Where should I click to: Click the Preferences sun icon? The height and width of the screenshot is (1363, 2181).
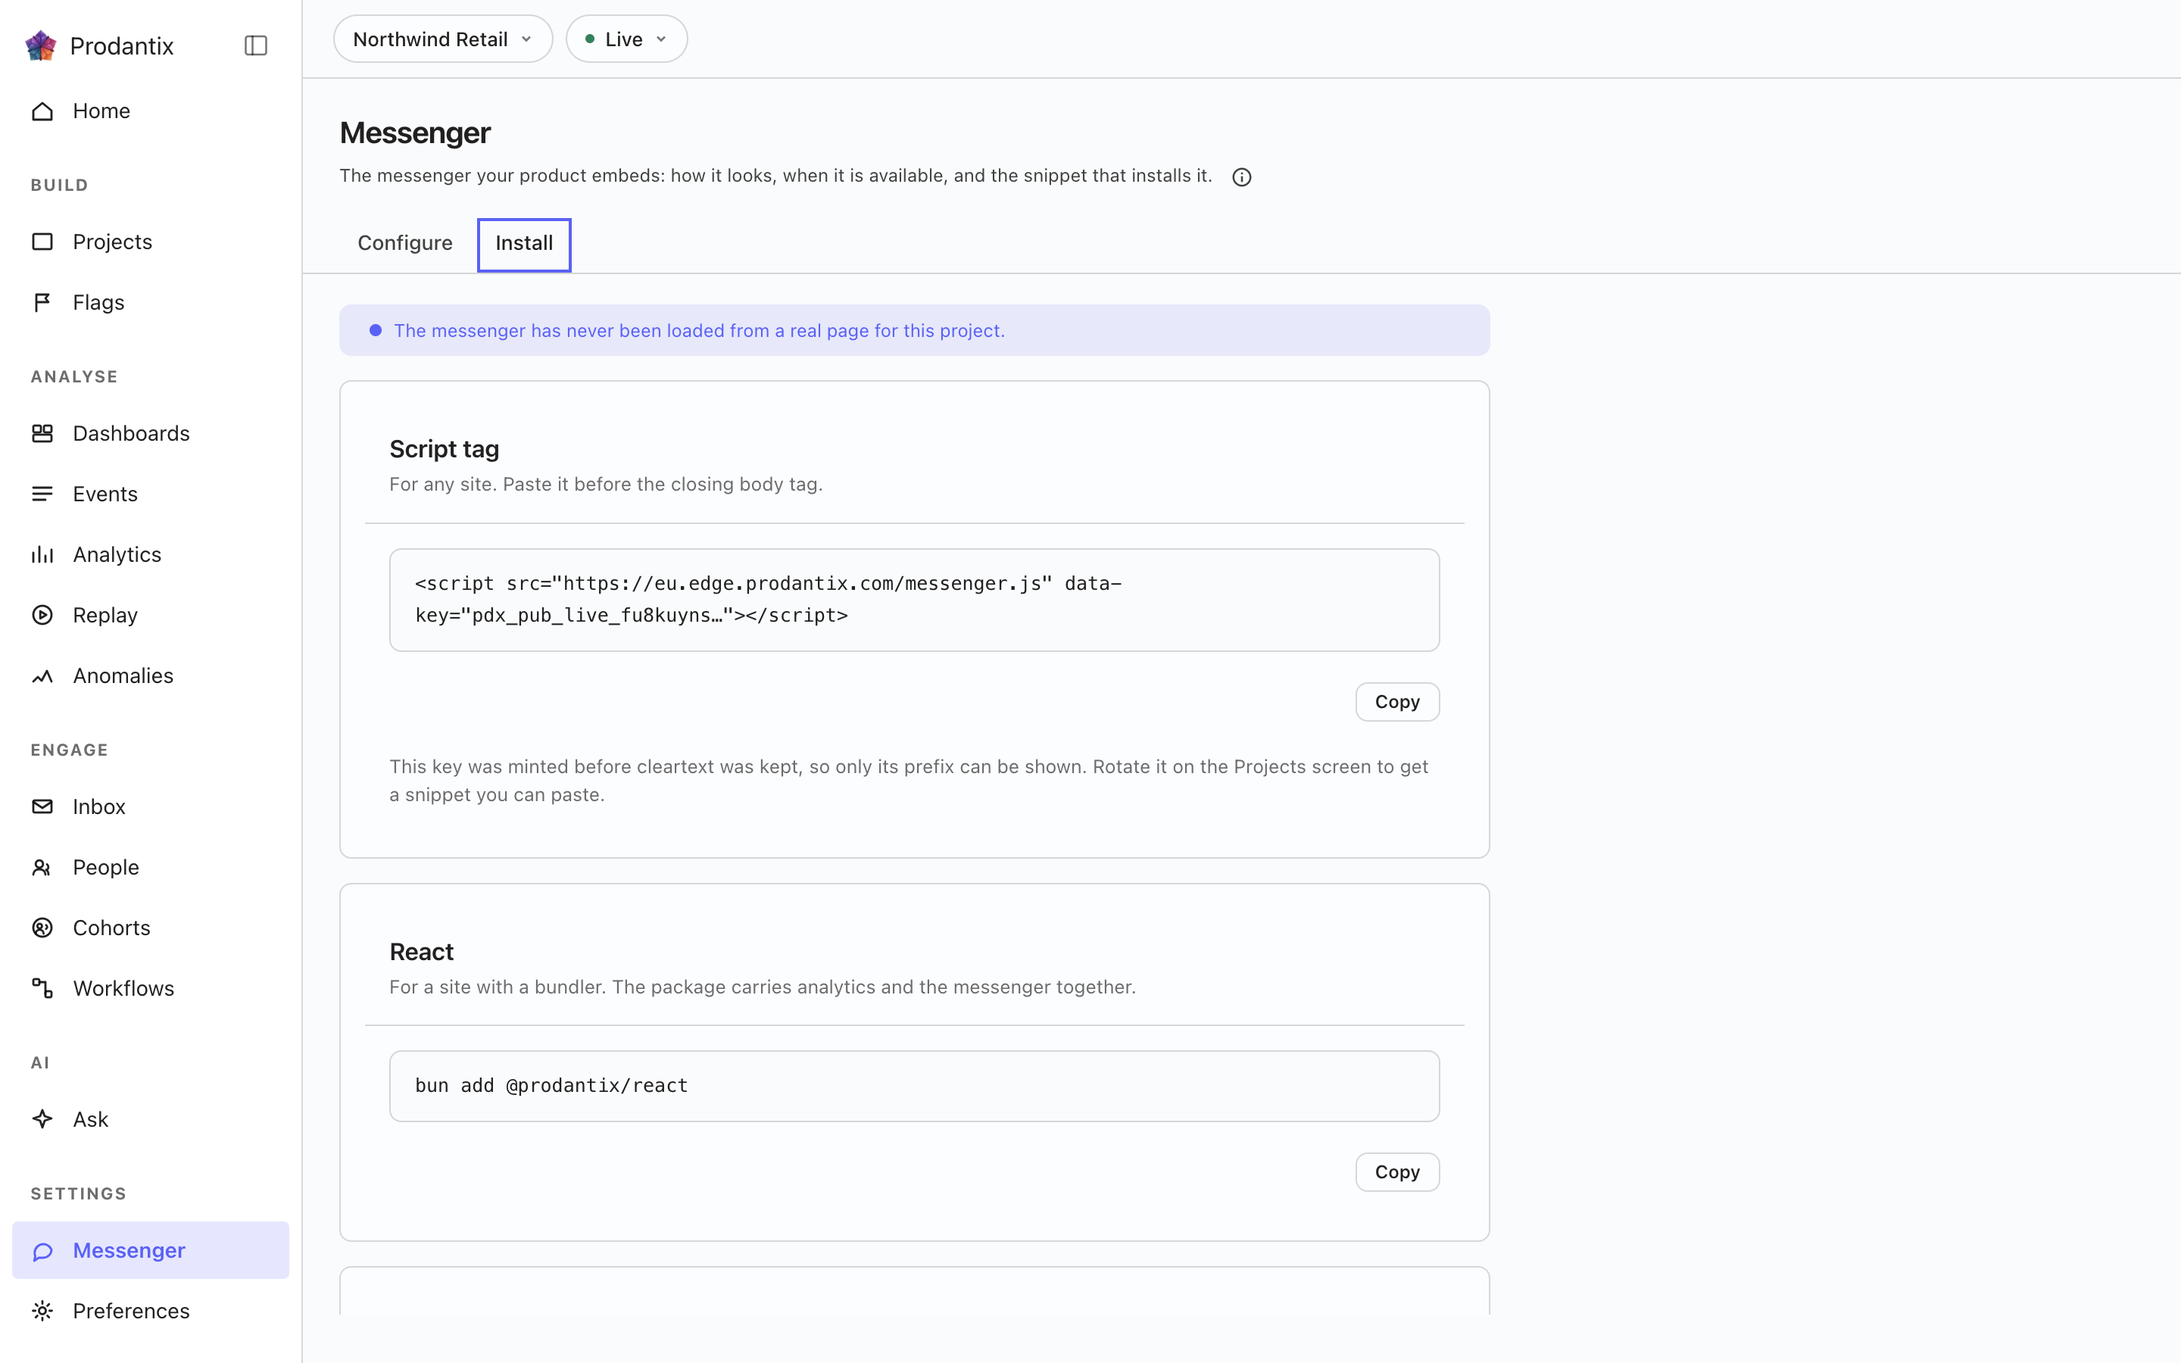[42, 1311]
